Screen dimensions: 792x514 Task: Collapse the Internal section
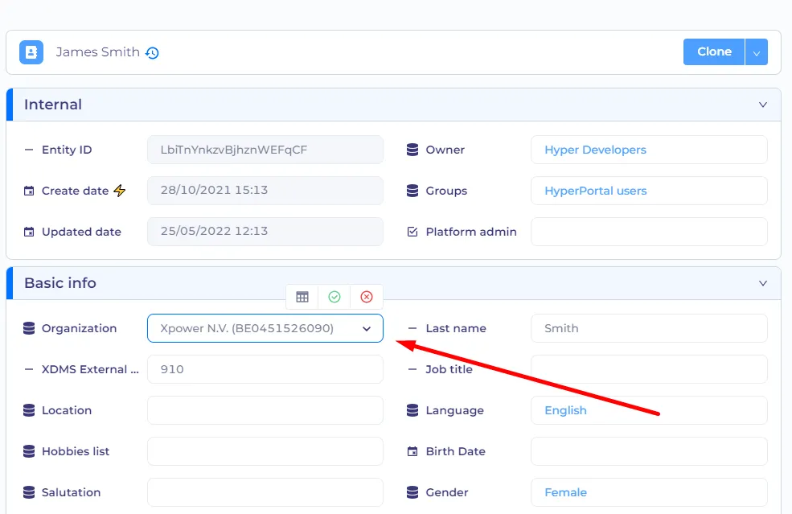763,105
